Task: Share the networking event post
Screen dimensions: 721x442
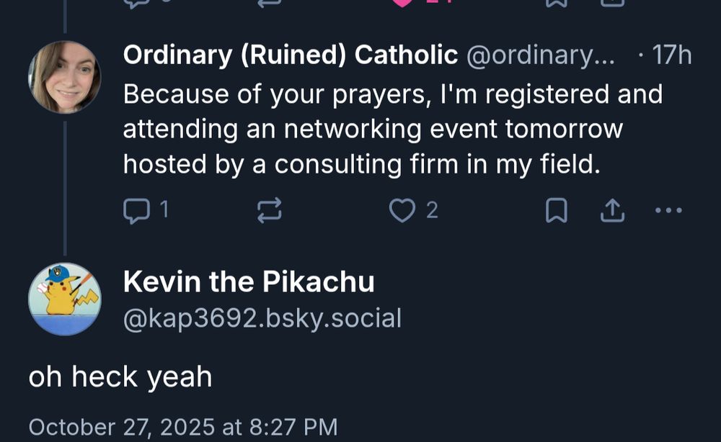Action: click(x=611, y=210)
